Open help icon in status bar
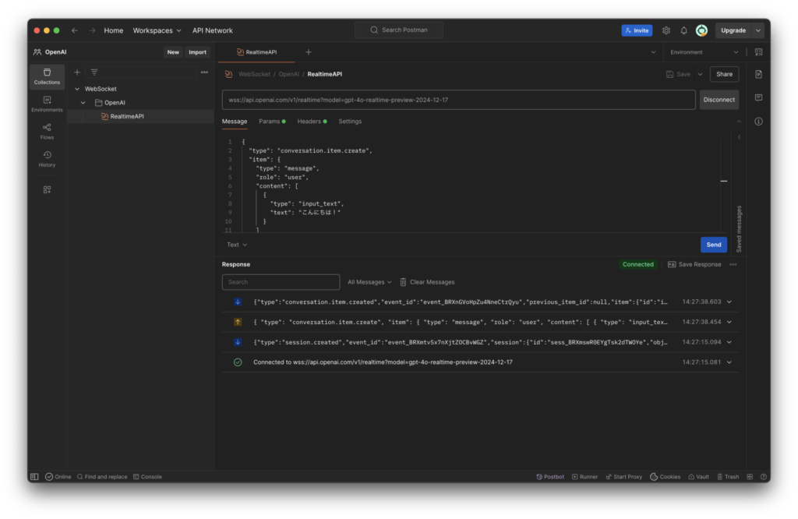 point(764,477)
